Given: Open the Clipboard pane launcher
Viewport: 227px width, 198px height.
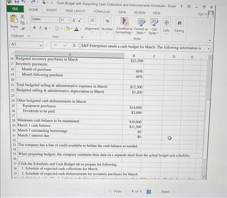Looking at the screenshot, I should (x=29, y=36).
